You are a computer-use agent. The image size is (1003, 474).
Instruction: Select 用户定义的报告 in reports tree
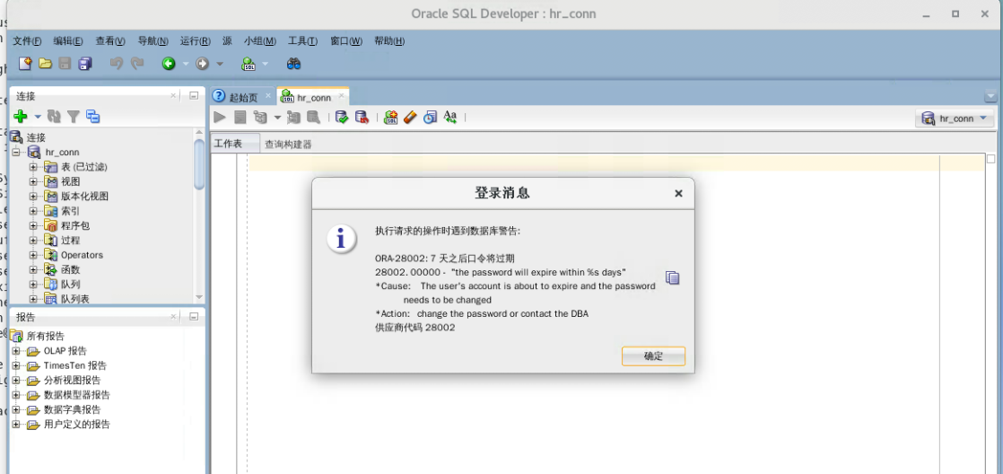(x=77, y=424)
